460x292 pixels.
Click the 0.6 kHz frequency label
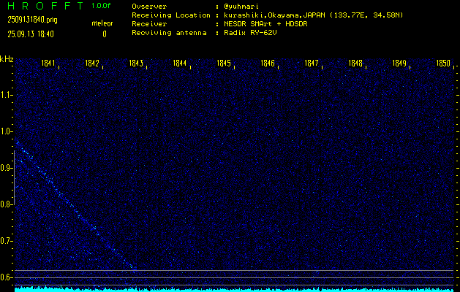pyautogui.click(x=4, y=277)
